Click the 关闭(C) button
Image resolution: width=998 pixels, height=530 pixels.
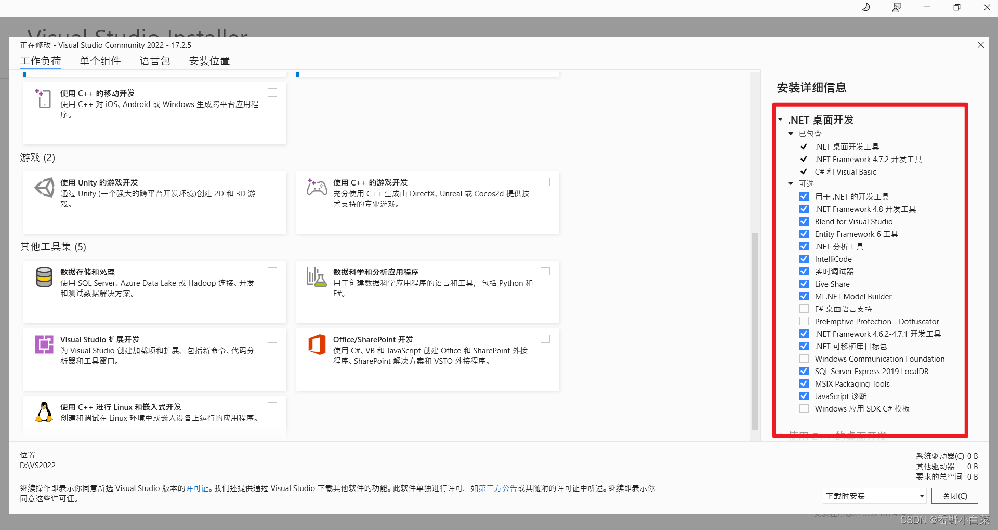tap(955, 496)
